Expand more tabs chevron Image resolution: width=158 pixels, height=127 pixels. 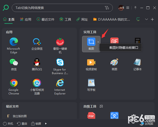[146, 19]
